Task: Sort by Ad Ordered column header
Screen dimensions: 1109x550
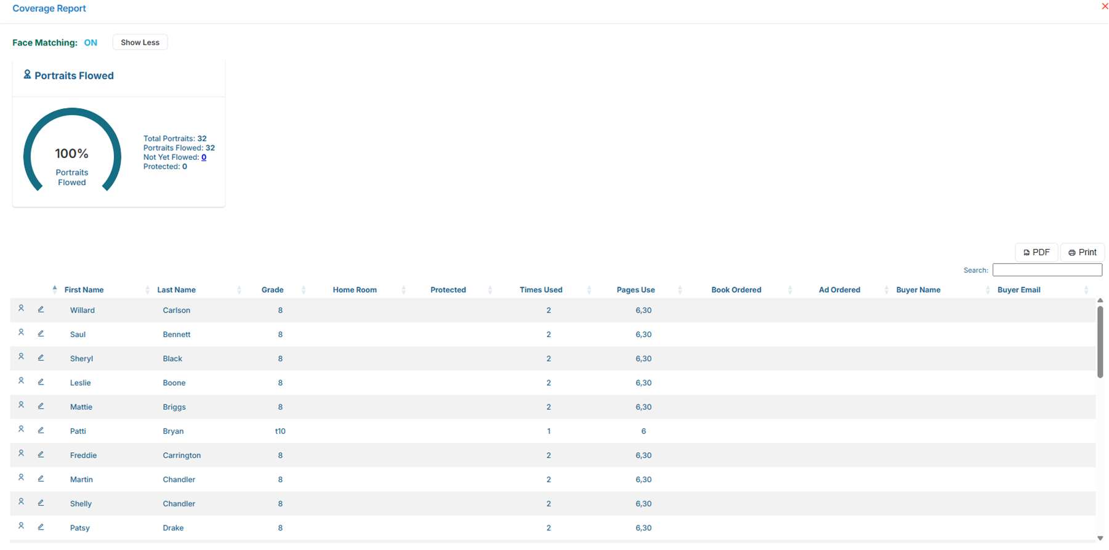Action: [839, 290]
